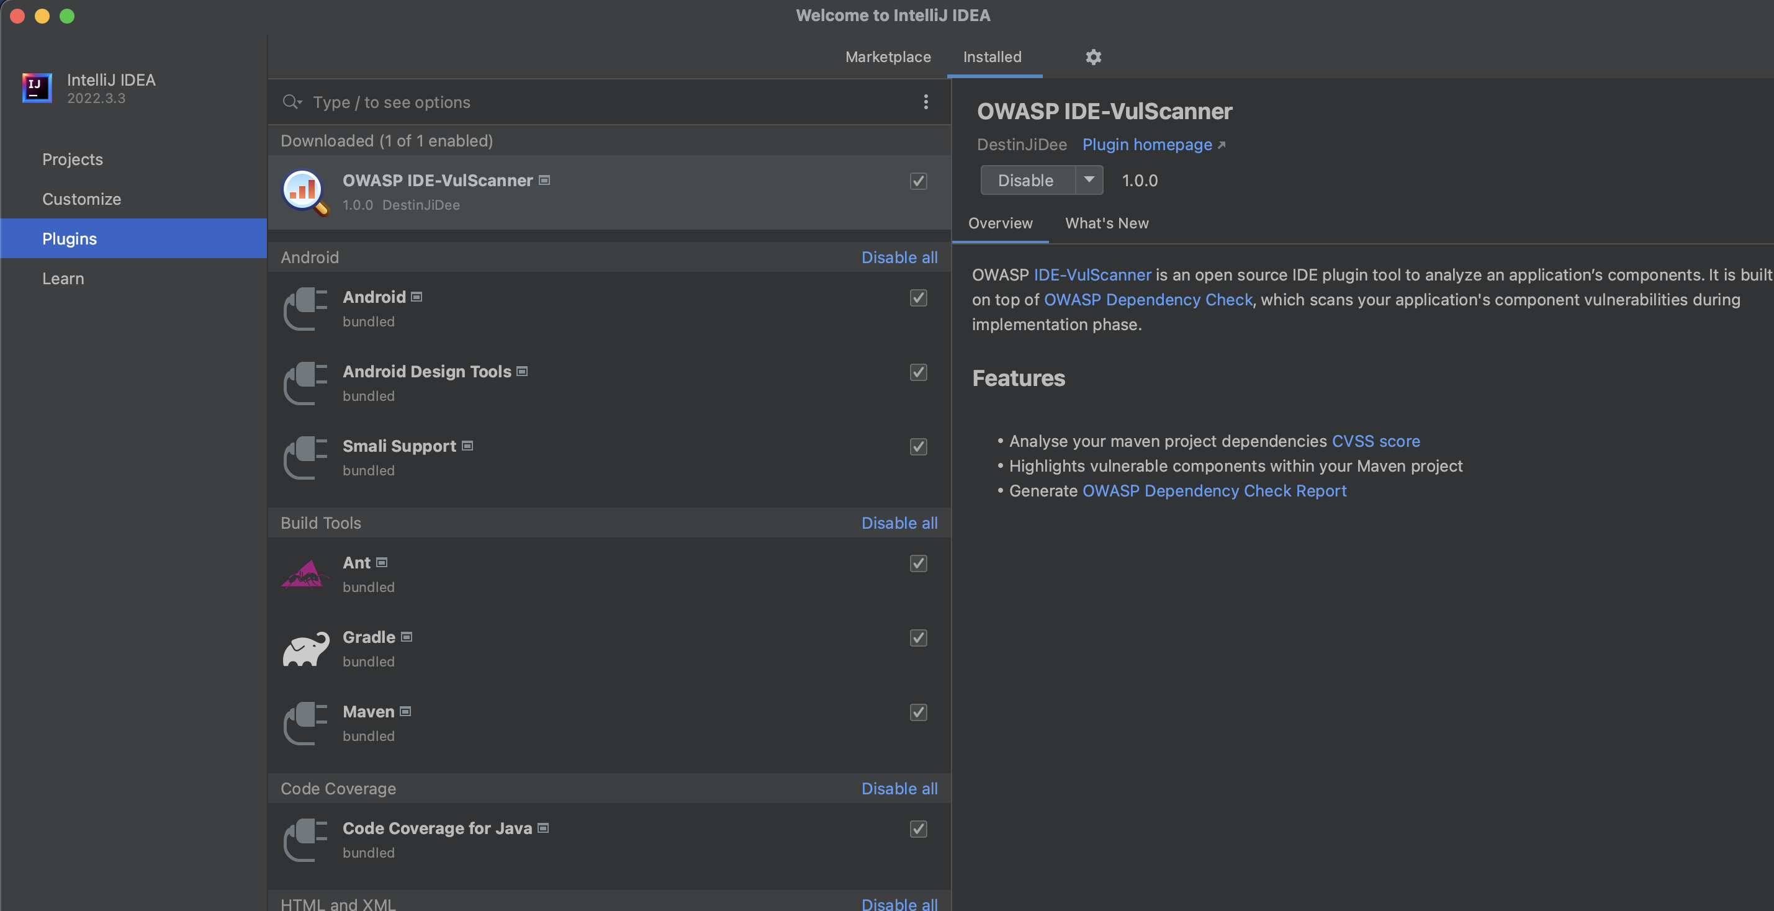Toggle the Android plugin checkbox
This screenshot has height=911, width=1774.
point(918,298)
